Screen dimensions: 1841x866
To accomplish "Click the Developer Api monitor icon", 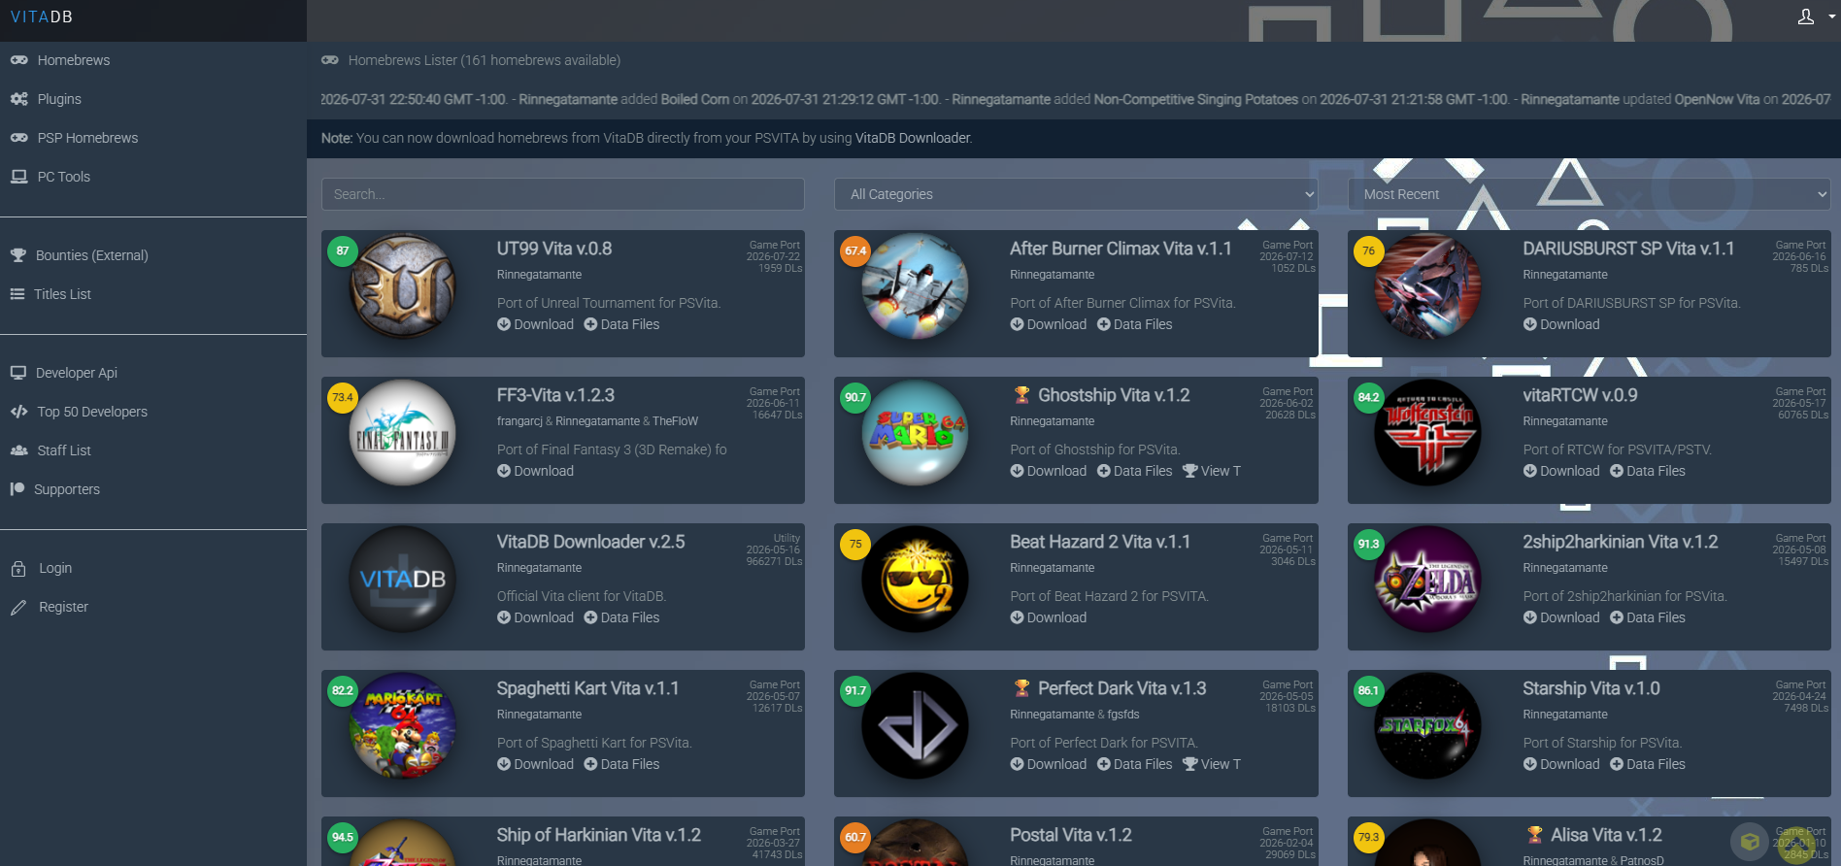I will (x=17, y=373).
